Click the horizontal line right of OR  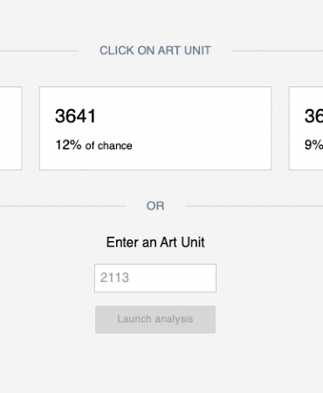click(254, 206)
